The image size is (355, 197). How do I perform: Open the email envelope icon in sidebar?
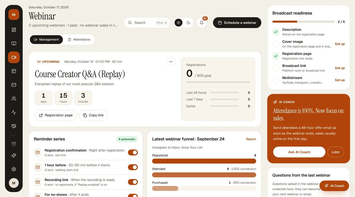[14, 85]
